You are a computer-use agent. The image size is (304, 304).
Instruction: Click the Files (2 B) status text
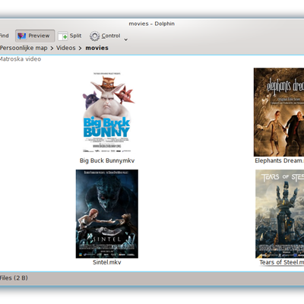pyautogui.click(x=14, y=278)
